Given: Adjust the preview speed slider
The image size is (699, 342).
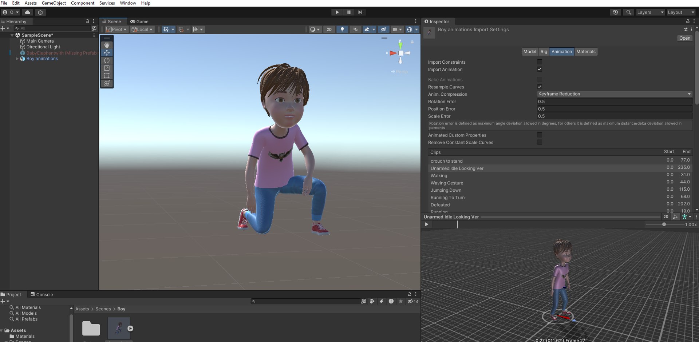Looking at the screenshot, I should coord(664,224).
